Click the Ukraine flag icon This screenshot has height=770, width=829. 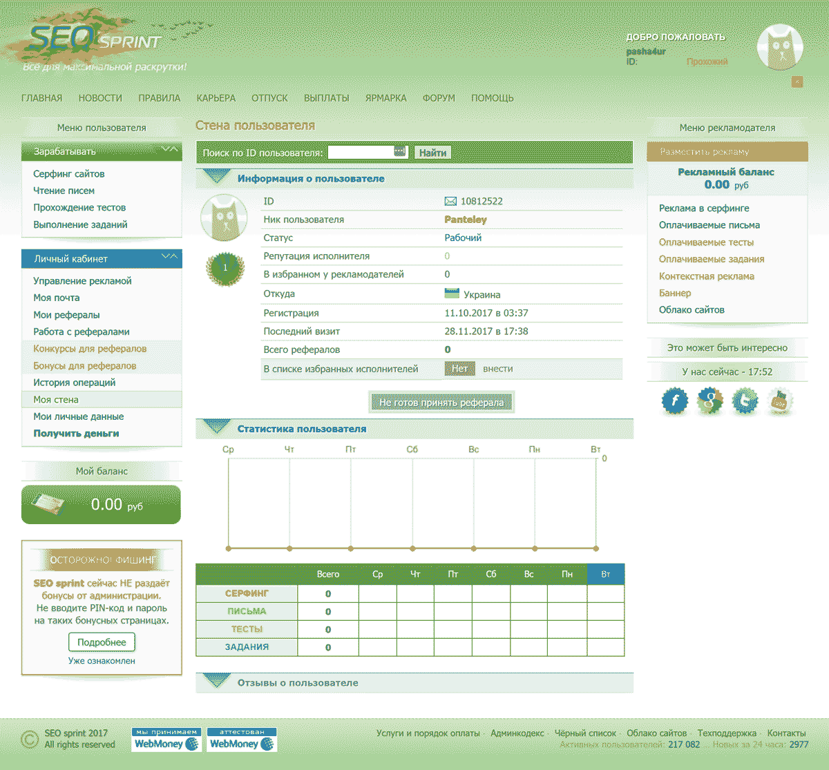(452, 293)
